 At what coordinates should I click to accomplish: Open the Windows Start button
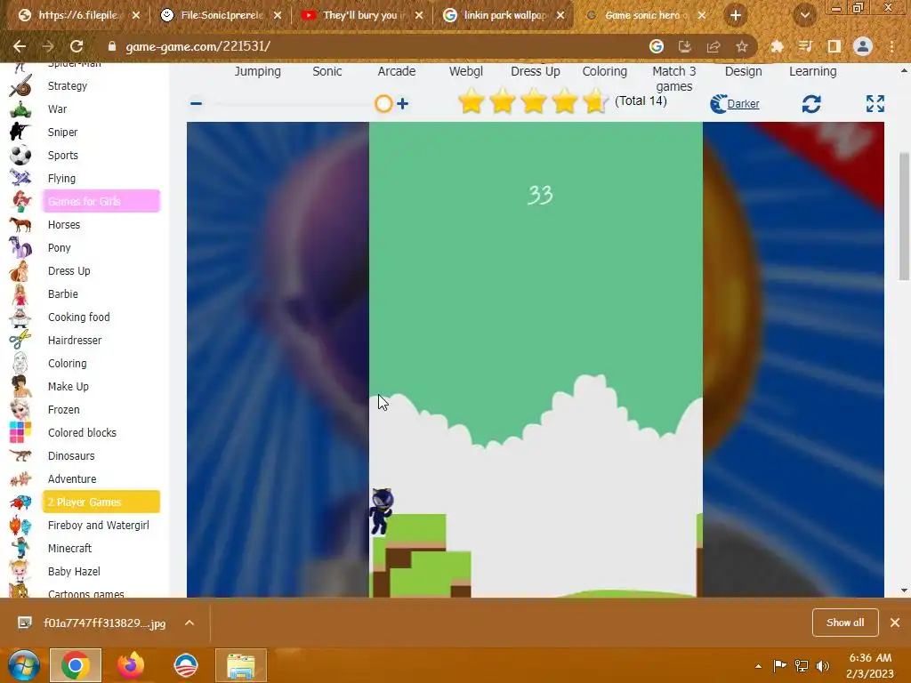(24, 665)
